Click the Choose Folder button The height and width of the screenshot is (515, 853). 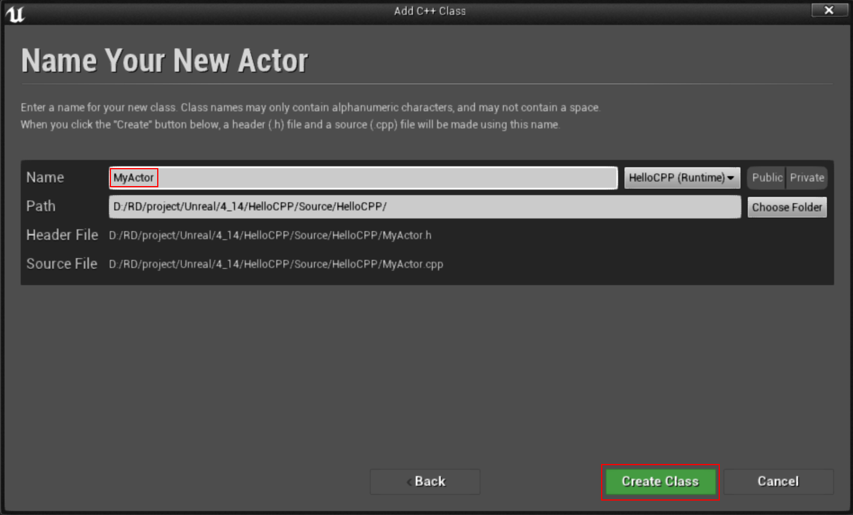point(787,207)
